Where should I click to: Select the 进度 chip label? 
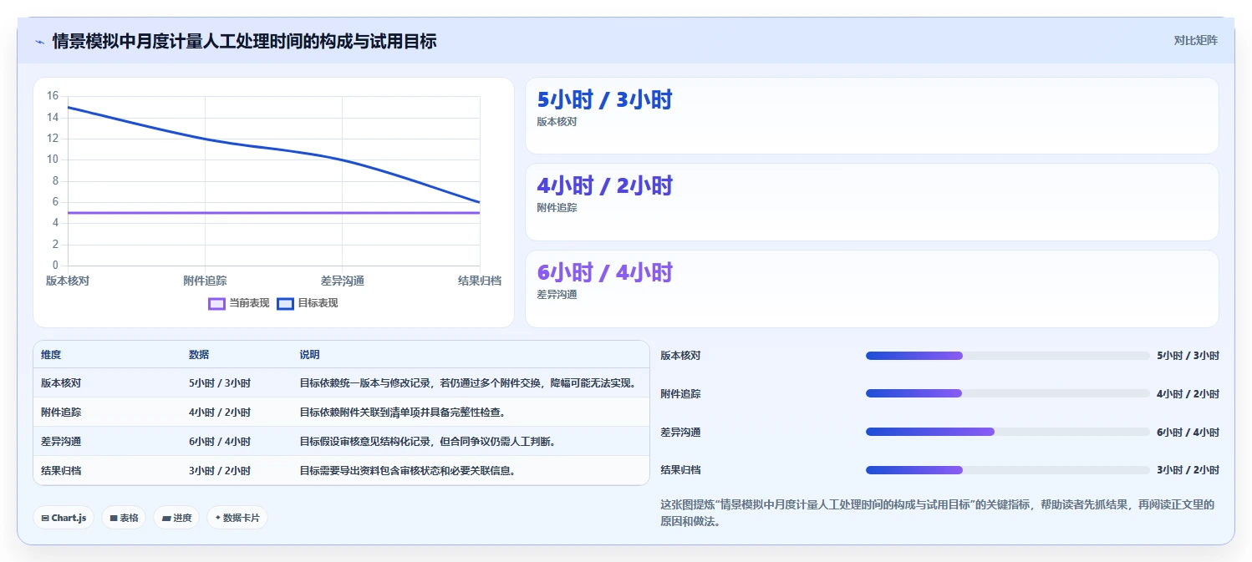pyautogui.click(x=182, y=518)
